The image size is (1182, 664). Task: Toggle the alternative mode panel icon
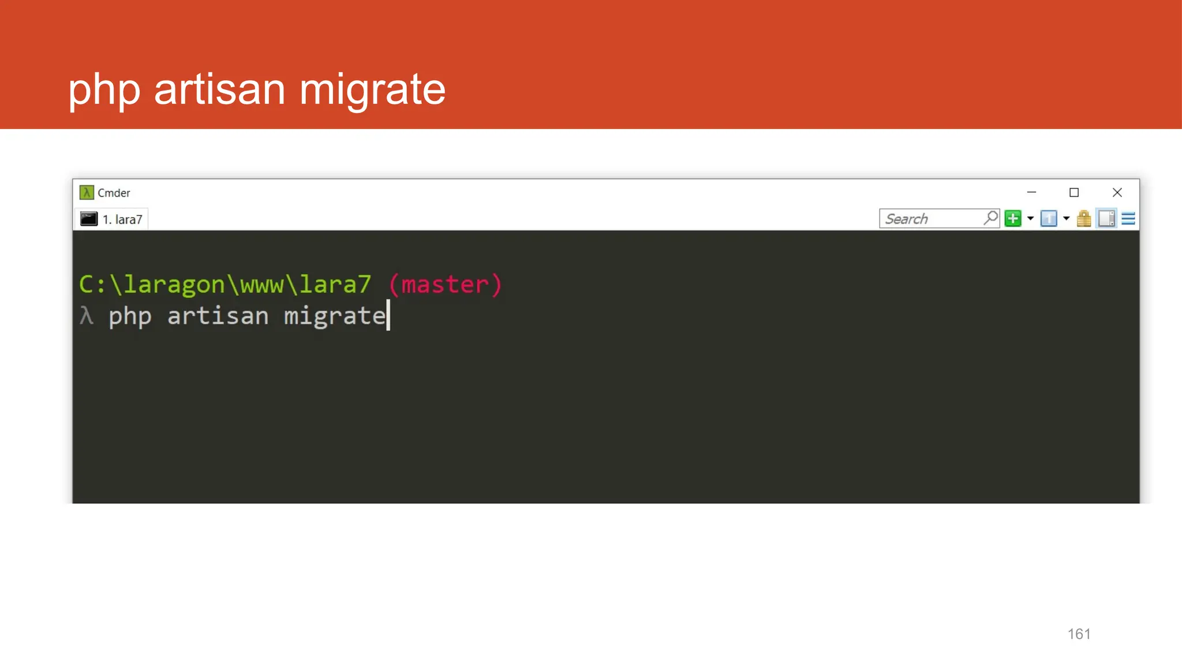pyautogui.click(x=1106, y=218)
